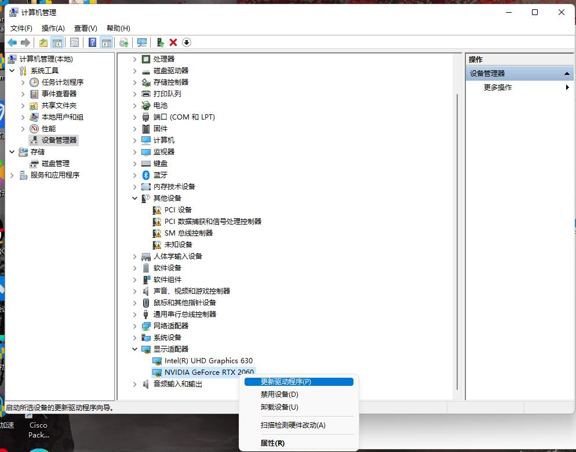The height and width of the screenshot is (452, 576).
Task: Open the Help question-mark toolbar icon
Action: pos(93,43)
